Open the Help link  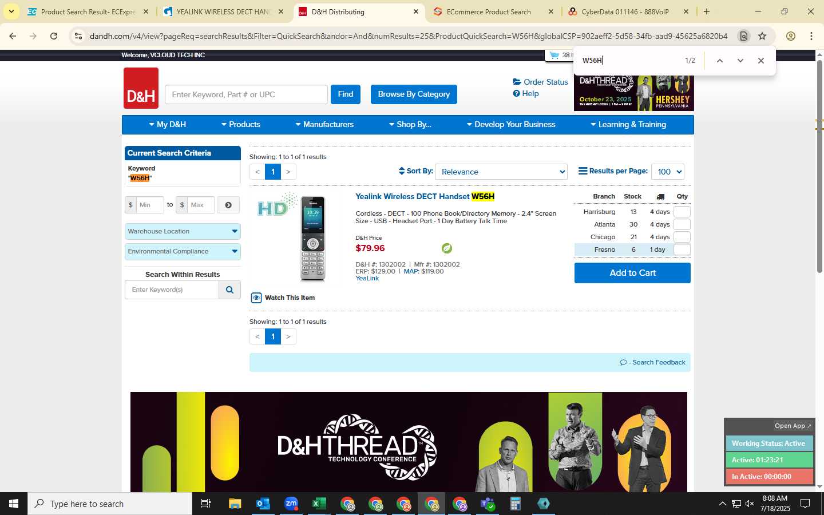tap(526, 93)
